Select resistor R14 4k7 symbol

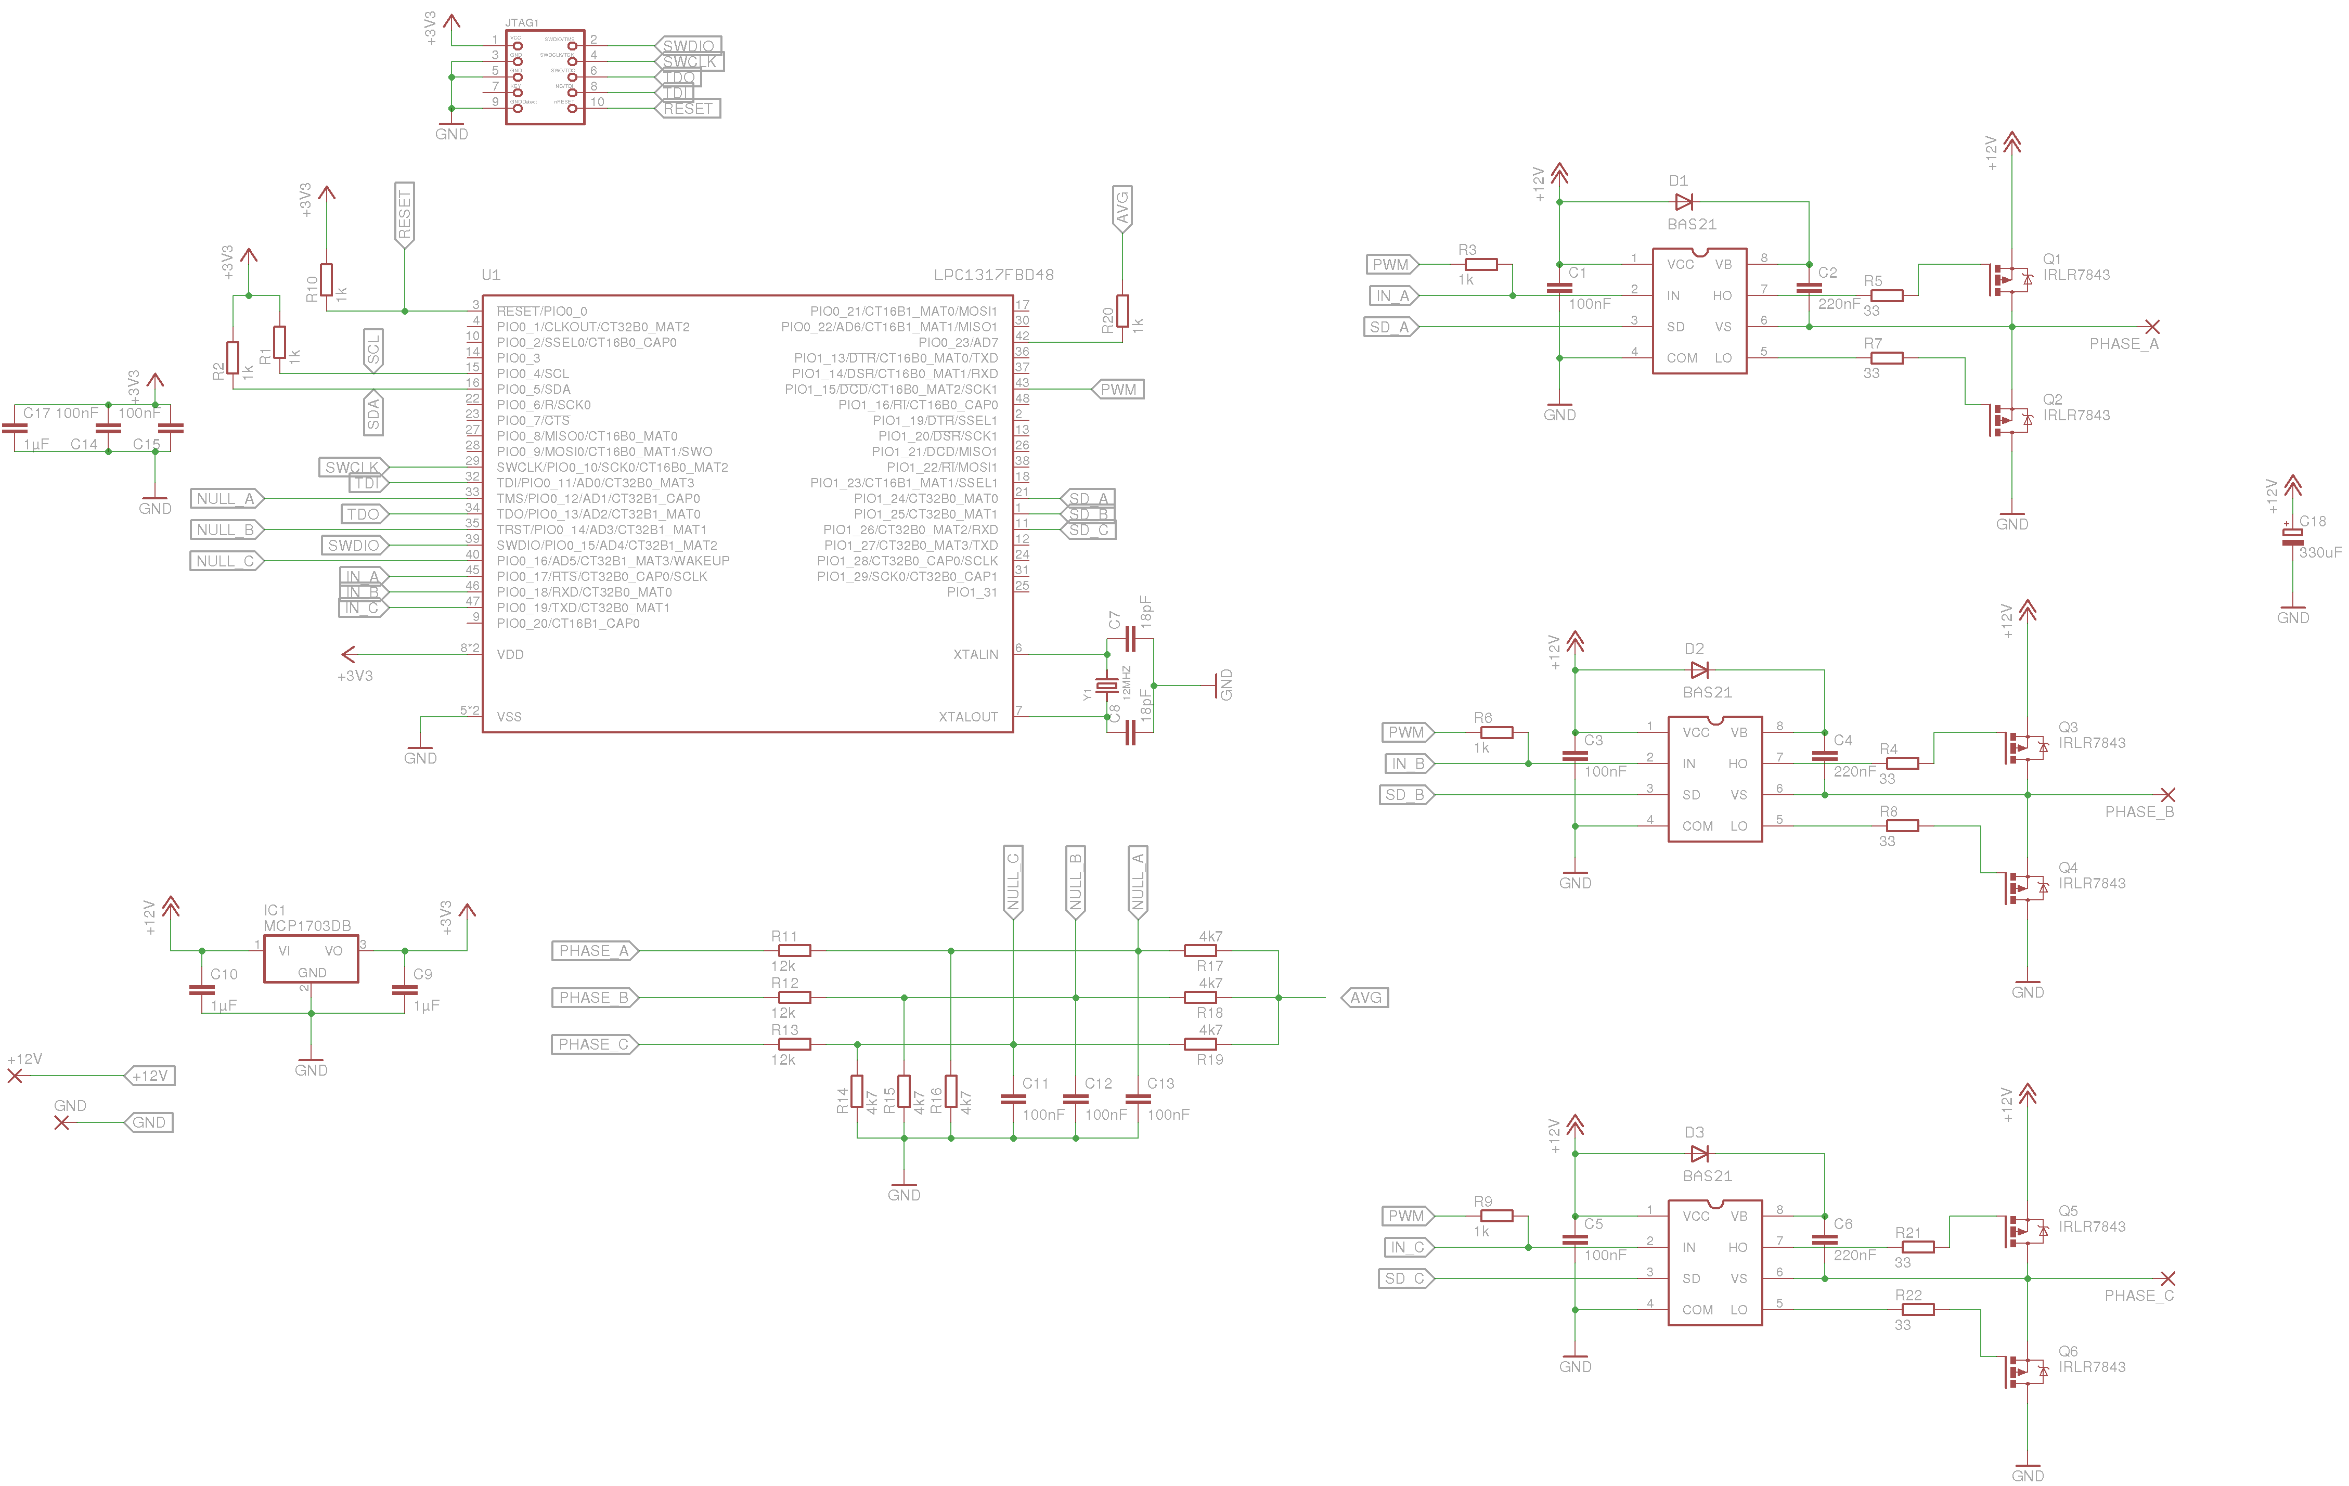click(857, 1092)
